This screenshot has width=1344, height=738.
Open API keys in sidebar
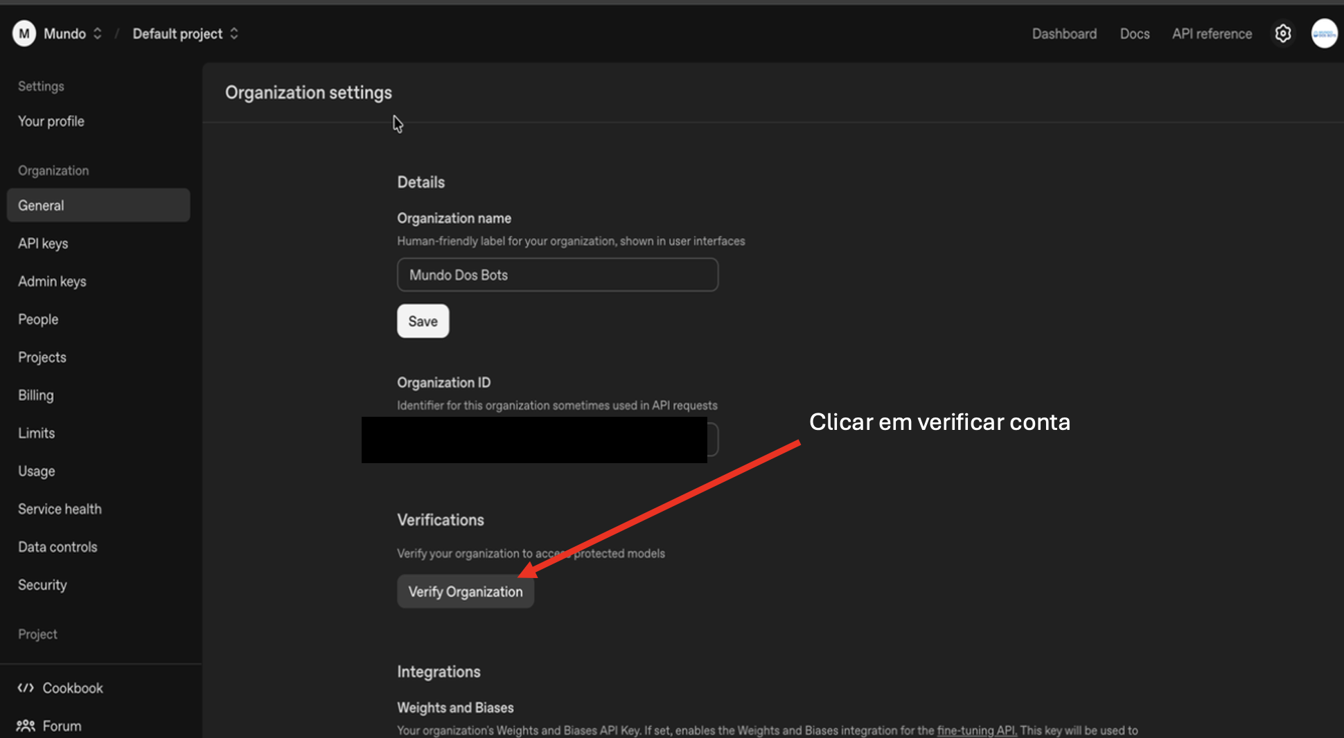tap(43, 244)
